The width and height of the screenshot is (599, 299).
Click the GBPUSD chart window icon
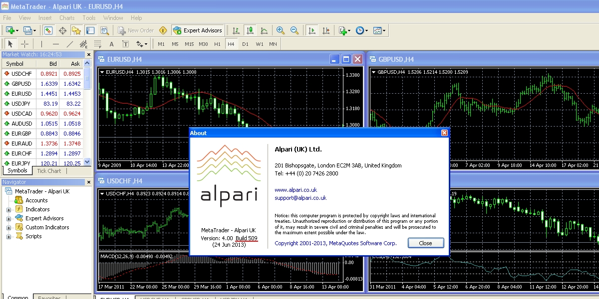point(373,59)
